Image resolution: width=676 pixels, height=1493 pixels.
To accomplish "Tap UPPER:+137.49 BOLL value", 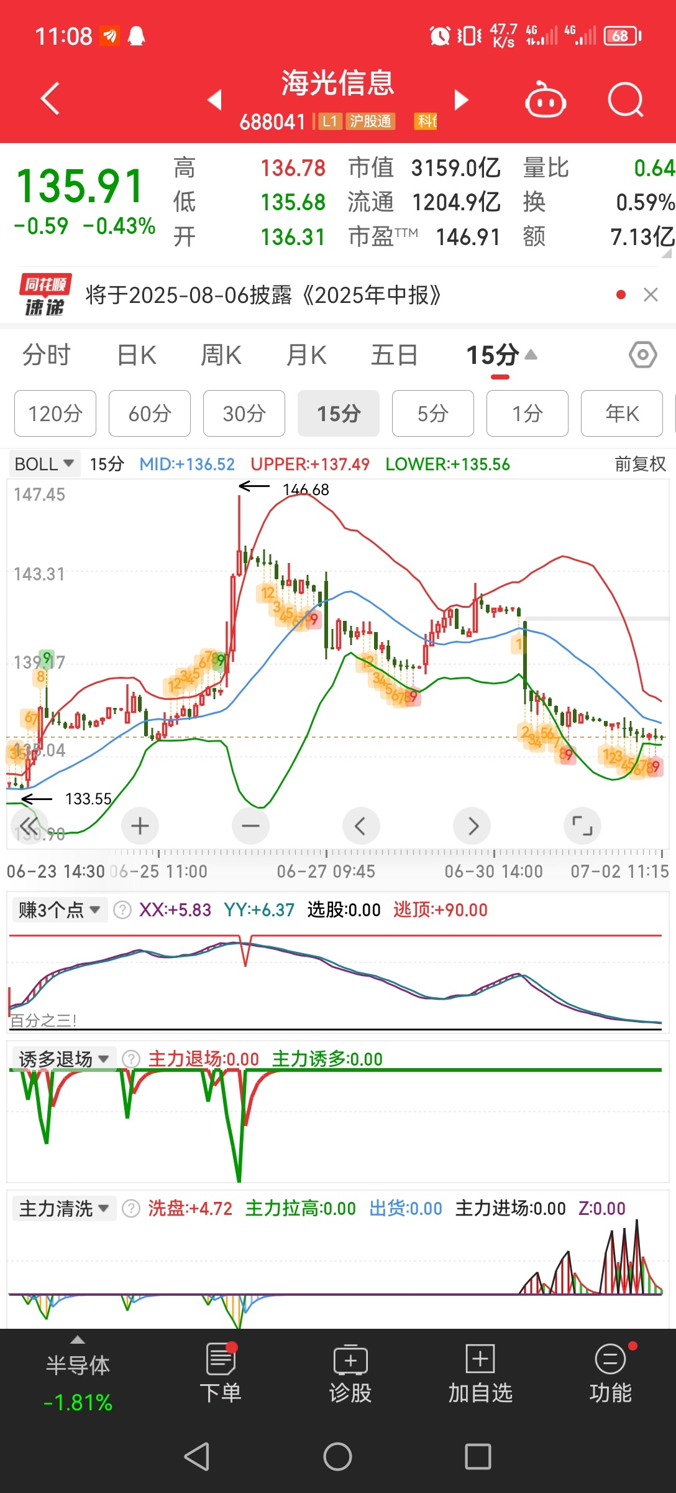I will 310,464.
